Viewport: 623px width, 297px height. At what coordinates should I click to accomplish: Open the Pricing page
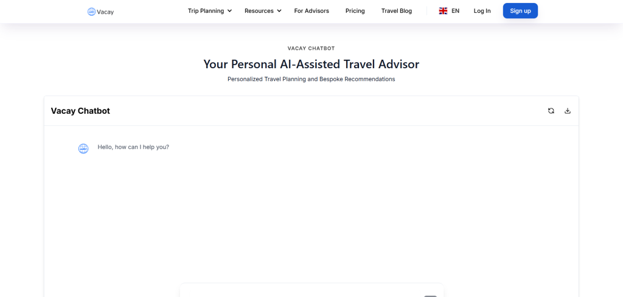(x=355, y=11)
